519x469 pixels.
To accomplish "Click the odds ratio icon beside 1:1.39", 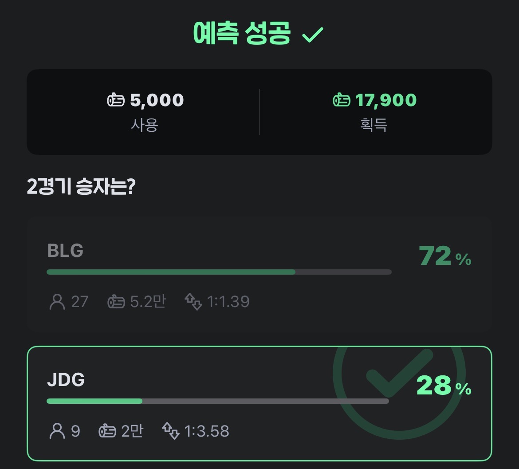I will pos(193,302).
